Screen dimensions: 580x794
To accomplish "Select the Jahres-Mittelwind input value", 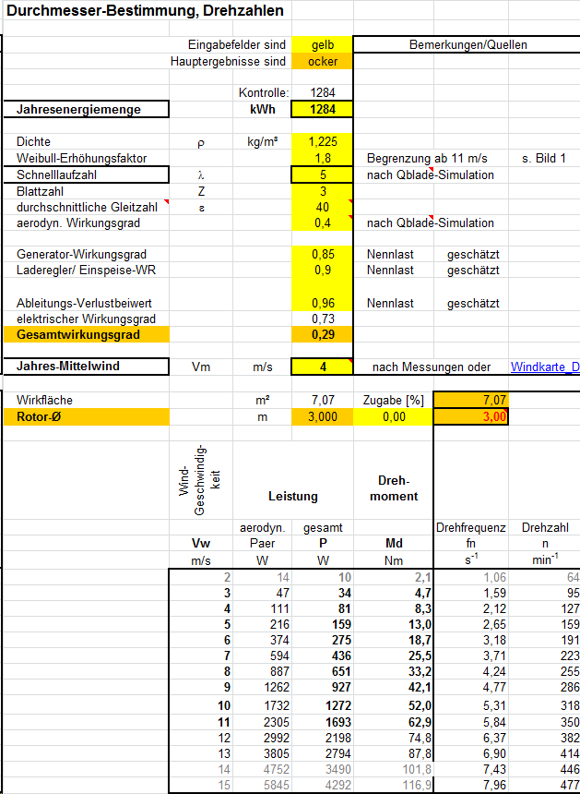I will [x=322, y=367].
